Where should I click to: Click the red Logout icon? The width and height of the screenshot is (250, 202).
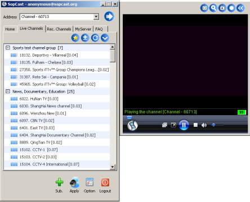click(105, 182)
